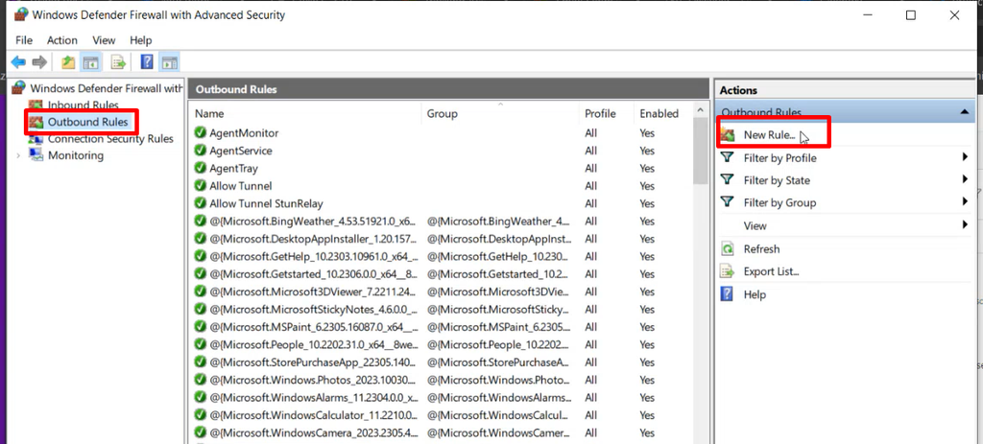Click the Connection Security Rules icon
The height and width of the screenshot is (444, 983).
point(36,138)
